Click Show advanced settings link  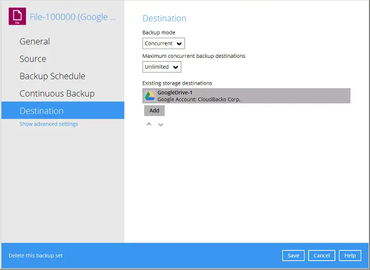point(49,124)
